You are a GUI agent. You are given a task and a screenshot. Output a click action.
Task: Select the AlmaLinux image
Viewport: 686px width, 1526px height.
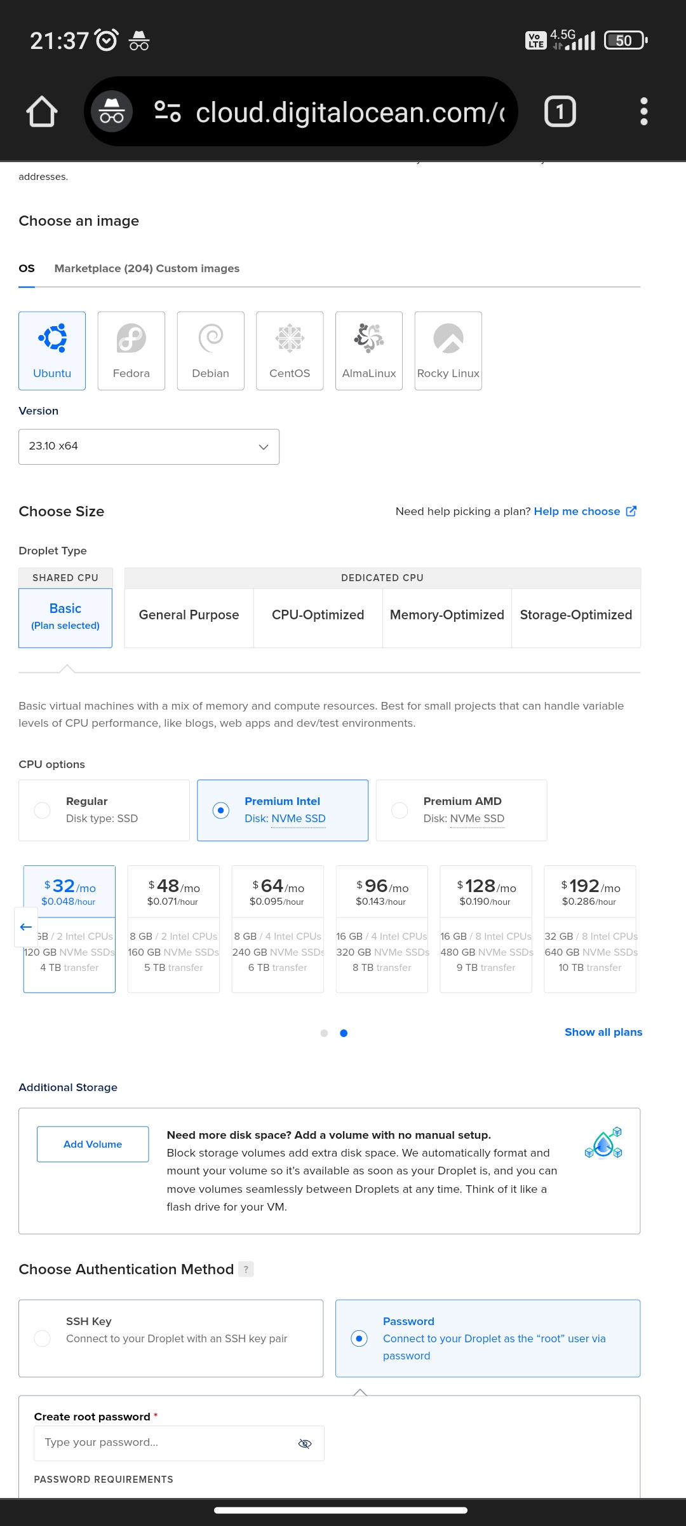click(x=369, y=351)
